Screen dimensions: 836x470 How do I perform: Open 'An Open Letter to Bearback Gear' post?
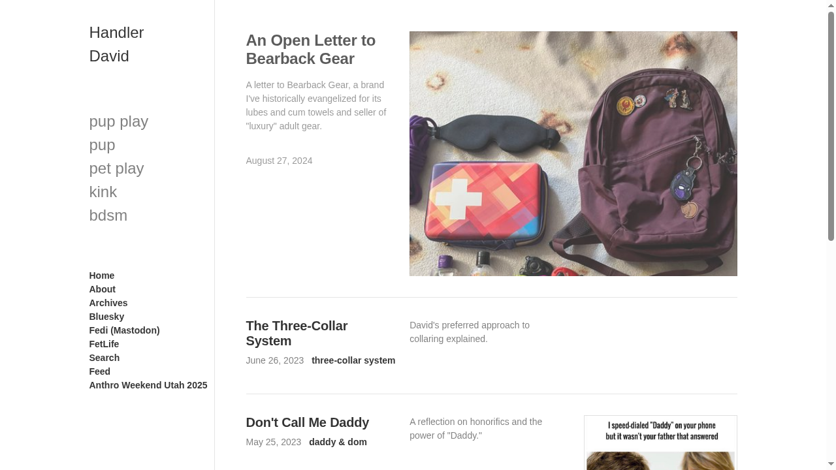310,50
